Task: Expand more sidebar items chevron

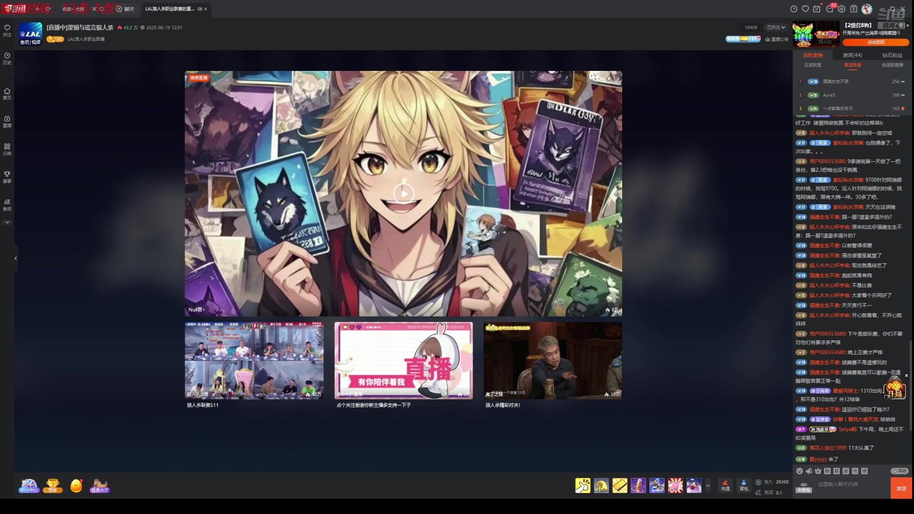Action: pyautogui.click(x=7, y=222)
